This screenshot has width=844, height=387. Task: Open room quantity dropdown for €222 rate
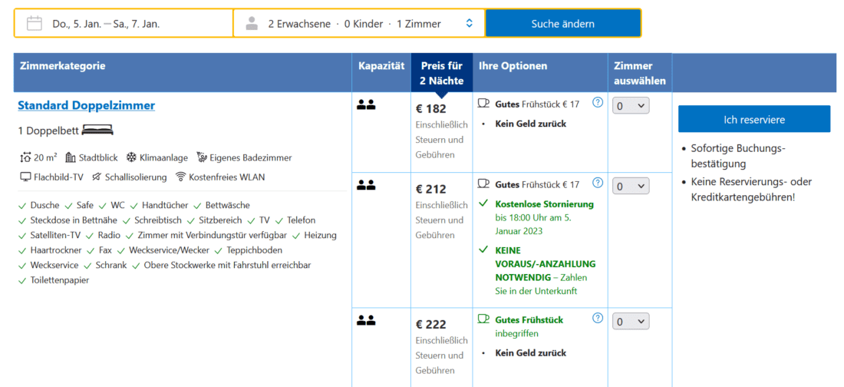click(631, 321)
